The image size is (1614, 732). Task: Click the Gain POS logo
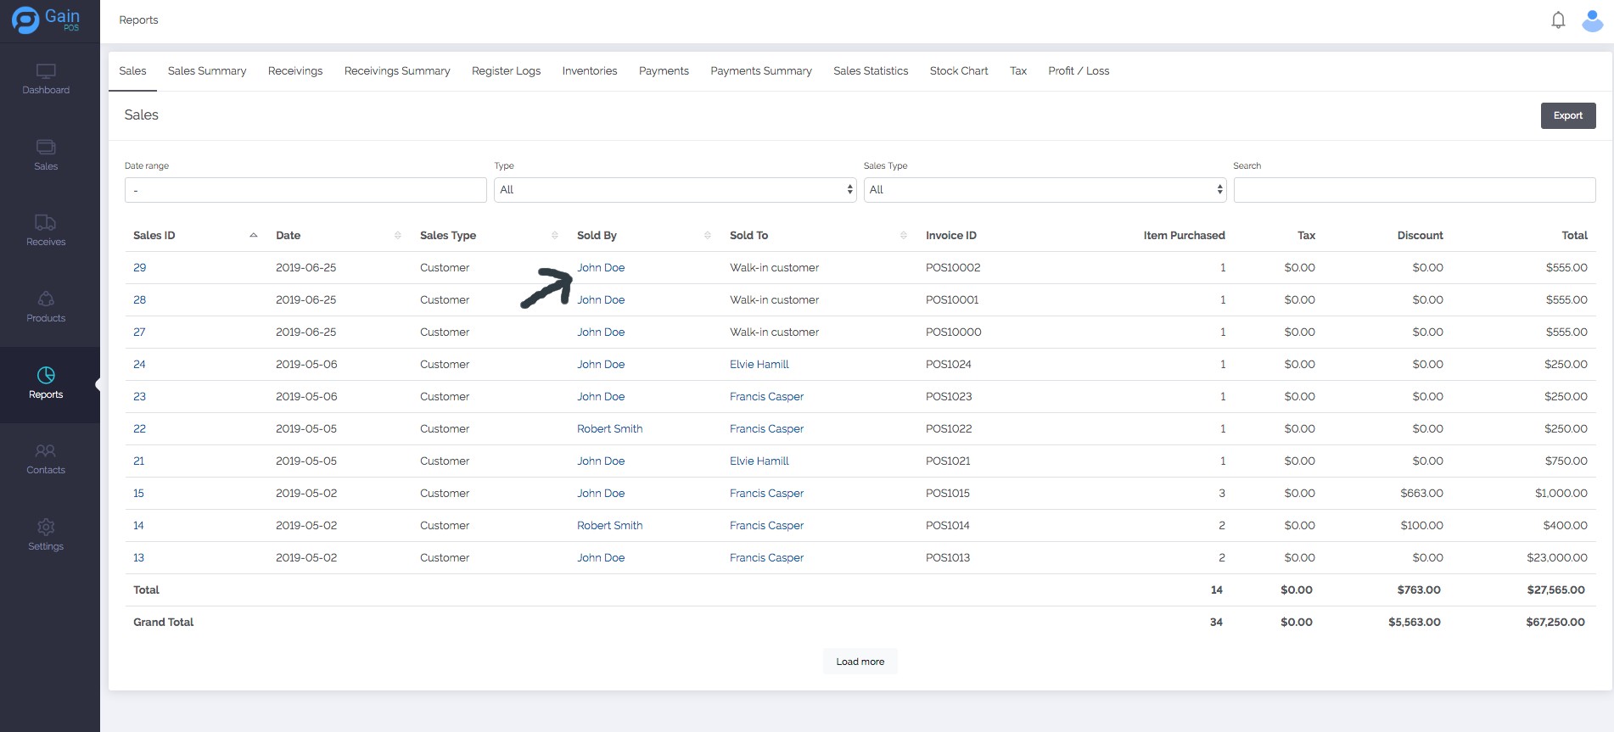47,20
